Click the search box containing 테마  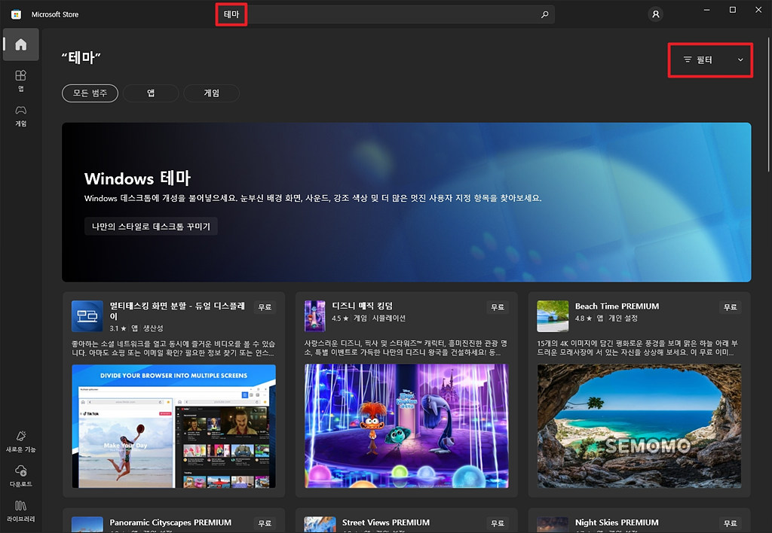[385, 15]
